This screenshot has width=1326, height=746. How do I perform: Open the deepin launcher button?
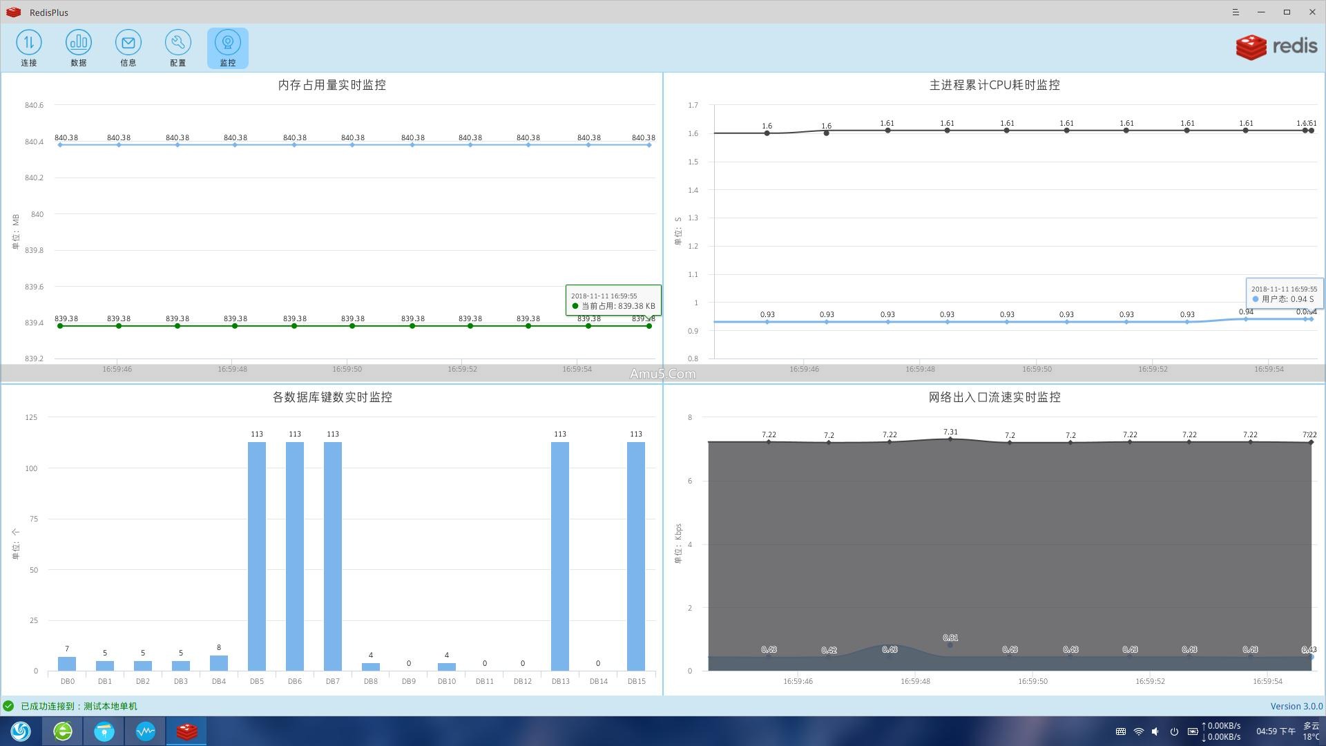coord(21,731)
